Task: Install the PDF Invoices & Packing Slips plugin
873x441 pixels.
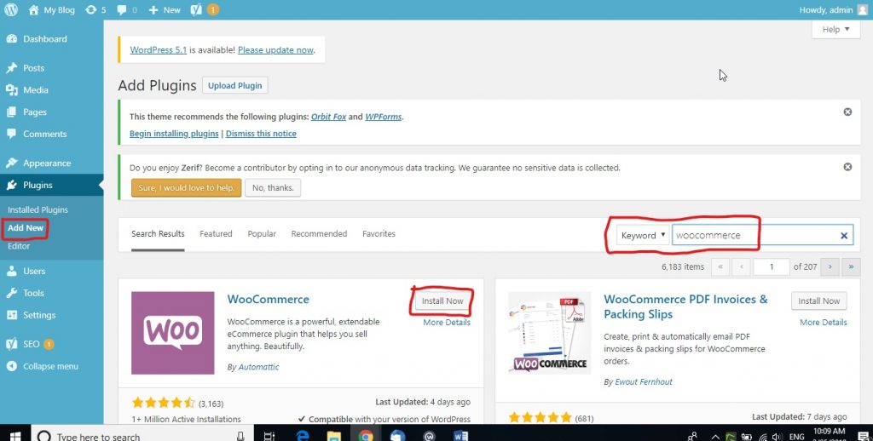Action: pos(819,301)
